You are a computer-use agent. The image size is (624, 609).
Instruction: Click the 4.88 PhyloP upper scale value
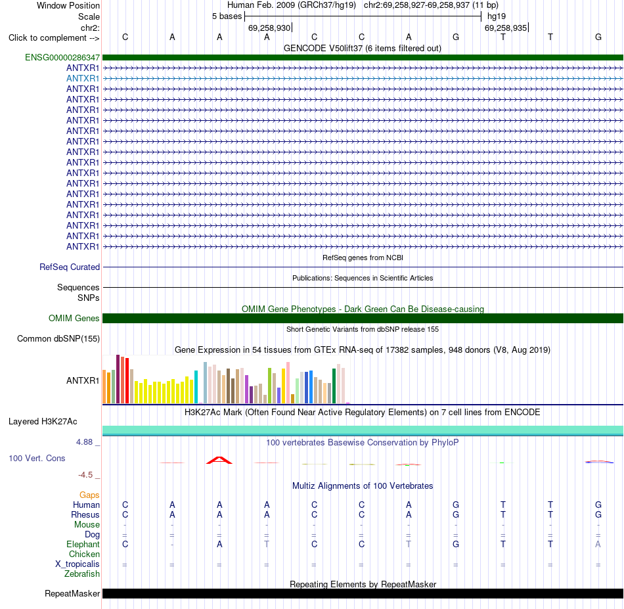click(x=84, y=442)
